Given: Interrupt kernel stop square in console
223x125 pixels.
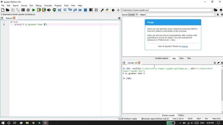Looking at the screenshot, I should tap(215, 63).
